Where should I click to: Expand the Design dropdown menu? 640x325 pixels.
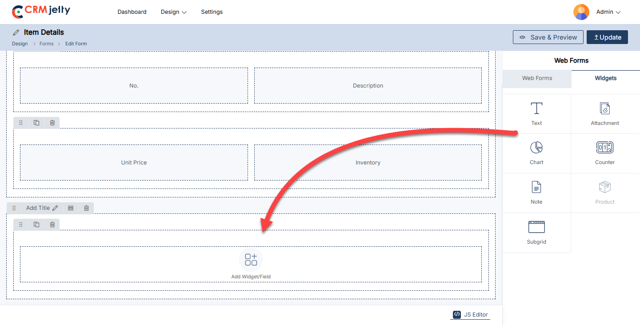pos(173,12)
